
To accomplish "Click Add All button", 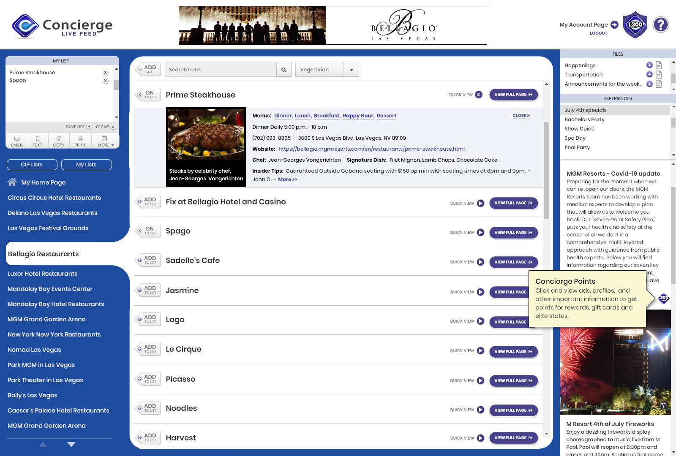I will coord(147,69).
